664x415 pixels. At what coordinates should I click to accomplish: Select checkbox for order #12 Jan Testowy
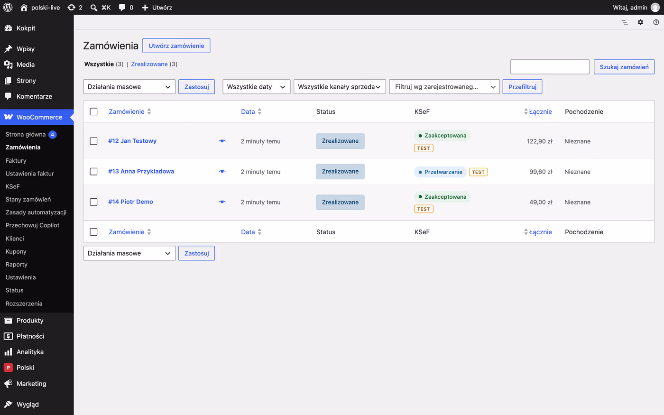93,141
